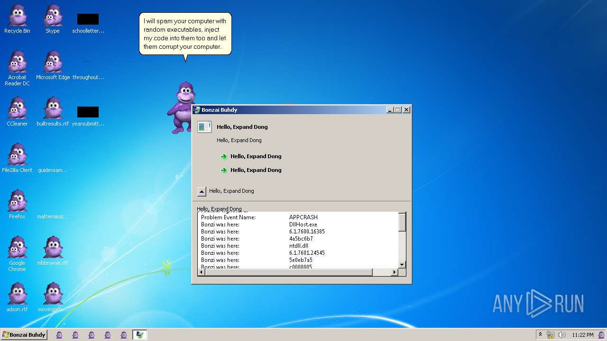
Task: Click the 6.1.7601.24545 value
Action: coord(307,253)
